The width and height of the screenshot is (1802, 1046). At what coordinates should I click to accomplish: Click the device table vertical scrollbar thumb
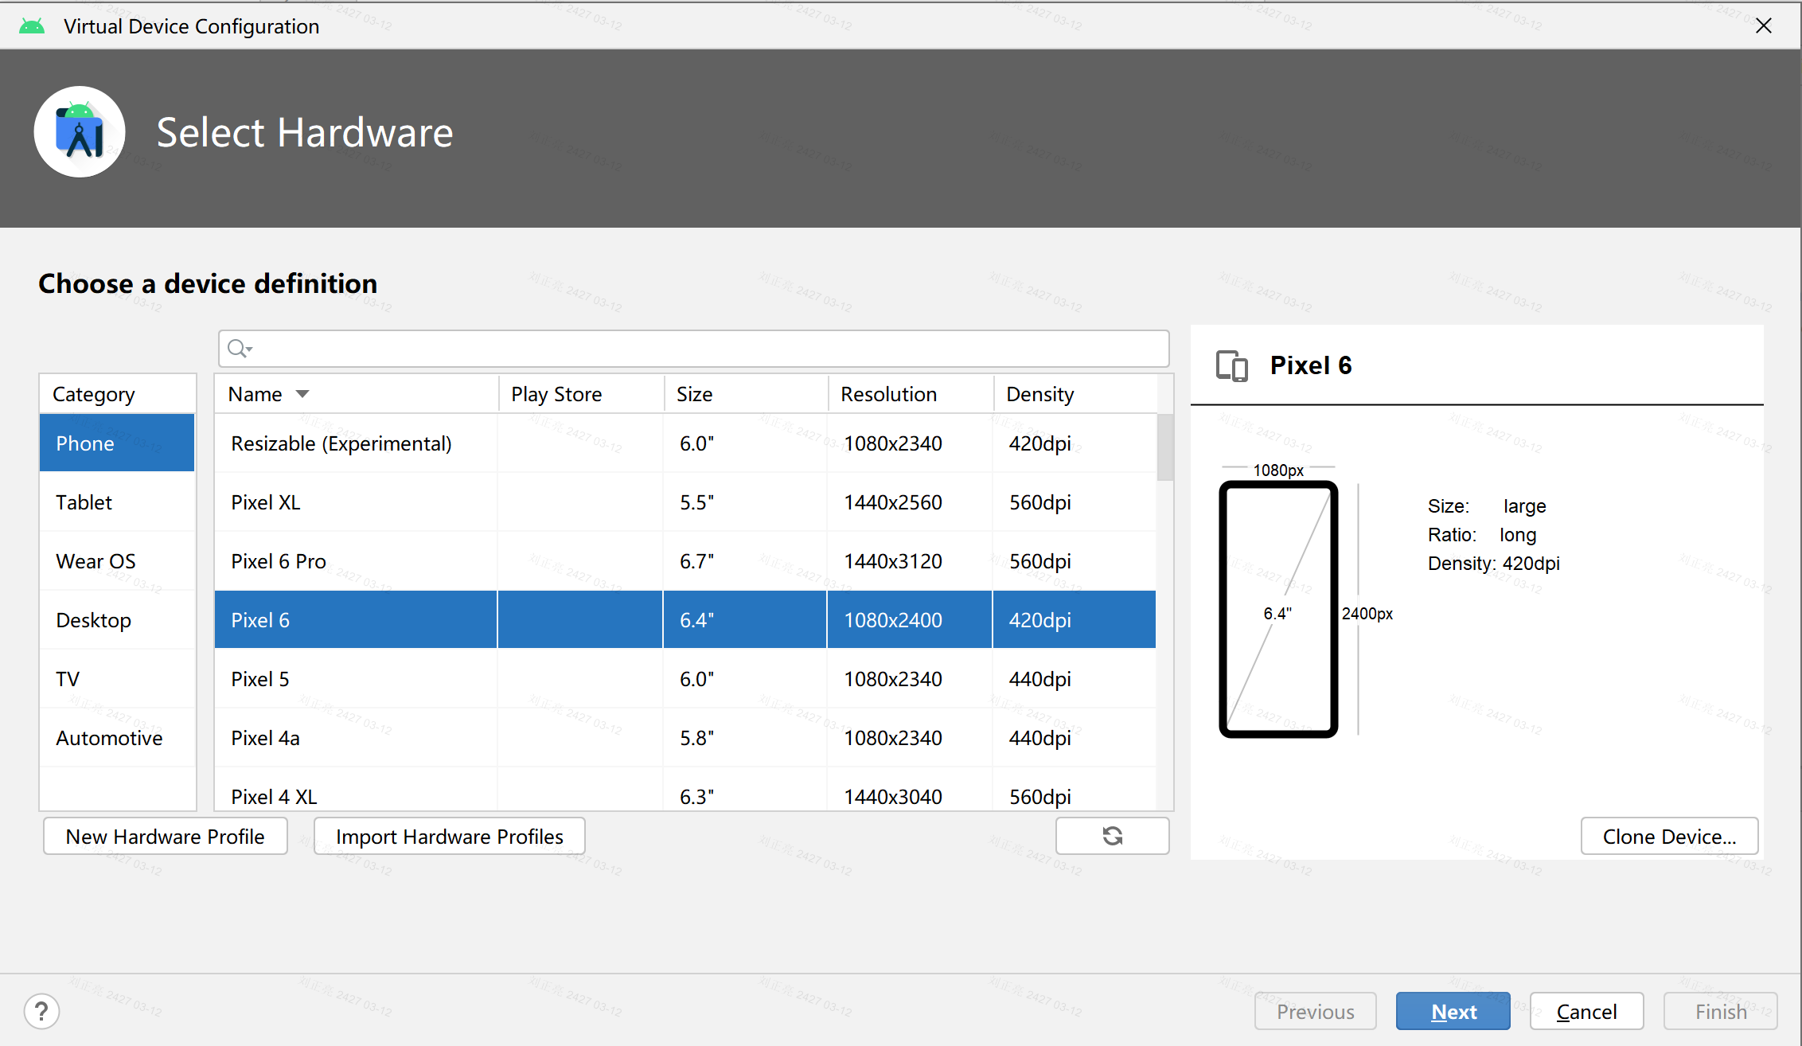[x=1165, y=447]
